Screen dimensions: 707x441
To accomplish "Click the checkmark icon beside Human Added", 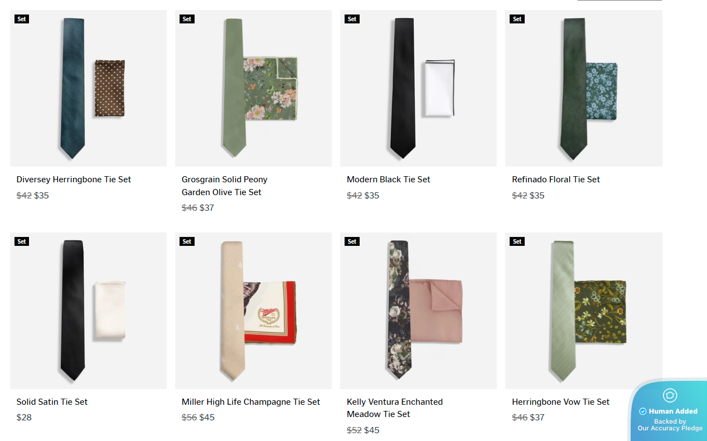I will point(643,411).
